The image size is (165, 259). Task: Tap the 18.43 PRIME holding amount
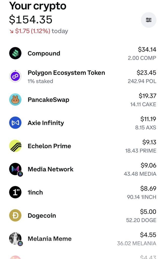[x=141, y=151]
